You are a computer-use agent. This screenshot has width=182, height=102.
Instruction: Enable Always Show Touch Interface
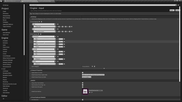[82, 83]
